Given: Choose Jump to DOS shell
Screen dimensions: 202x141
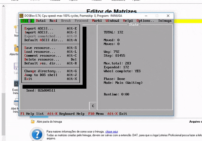Looking at the screenshot, I should (50, 75).
